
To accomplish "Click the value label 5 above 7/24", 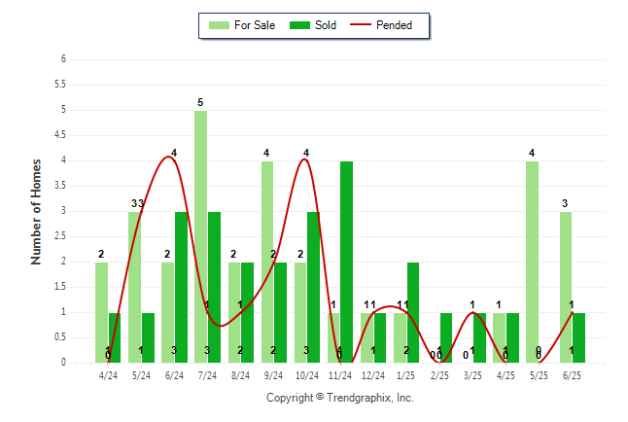I will (200, 103).
